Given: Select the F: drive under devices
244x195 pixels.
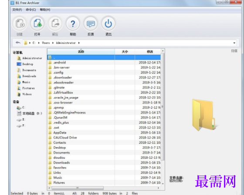Looking at the screenshot, I should [x=21, y=125].
